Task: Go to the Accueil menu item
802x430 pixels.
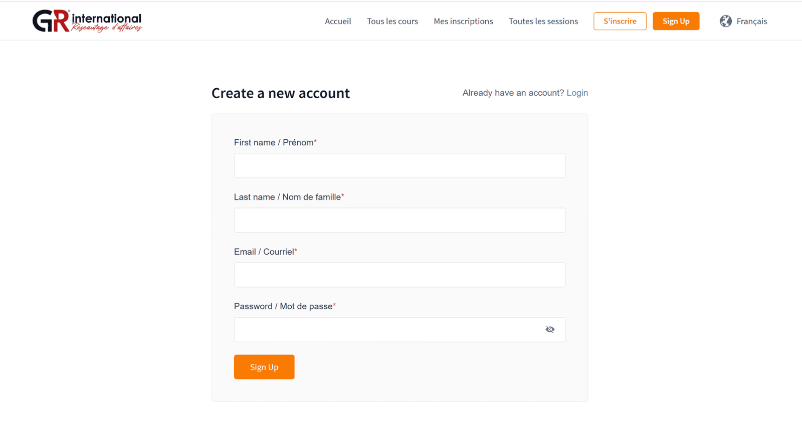Action: tap(338, 21)
